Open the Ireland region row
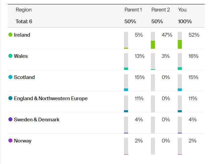This screenshot has width=208, height=164. [x=22, y=35]
